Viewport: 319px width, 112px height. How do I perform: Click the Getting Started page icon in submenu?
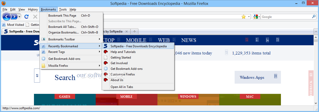point(105,58)
